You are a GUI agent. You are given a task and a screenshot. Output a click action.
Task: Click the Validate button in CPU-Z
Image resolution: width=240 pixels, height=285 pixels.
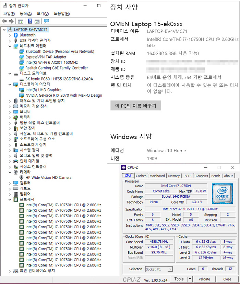pyautogui.click(x=204, y=279)
